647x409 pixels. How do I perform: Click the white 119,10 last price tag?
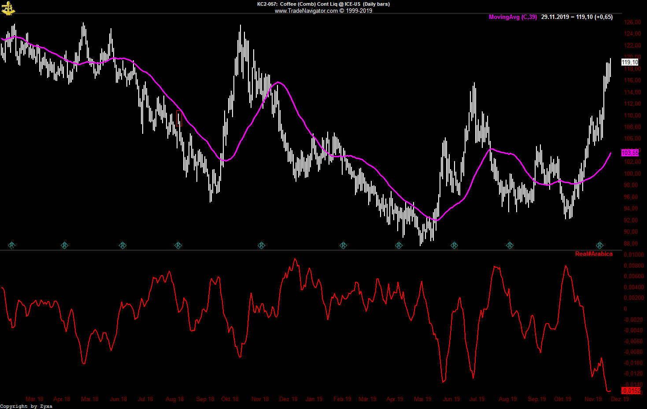629,63
